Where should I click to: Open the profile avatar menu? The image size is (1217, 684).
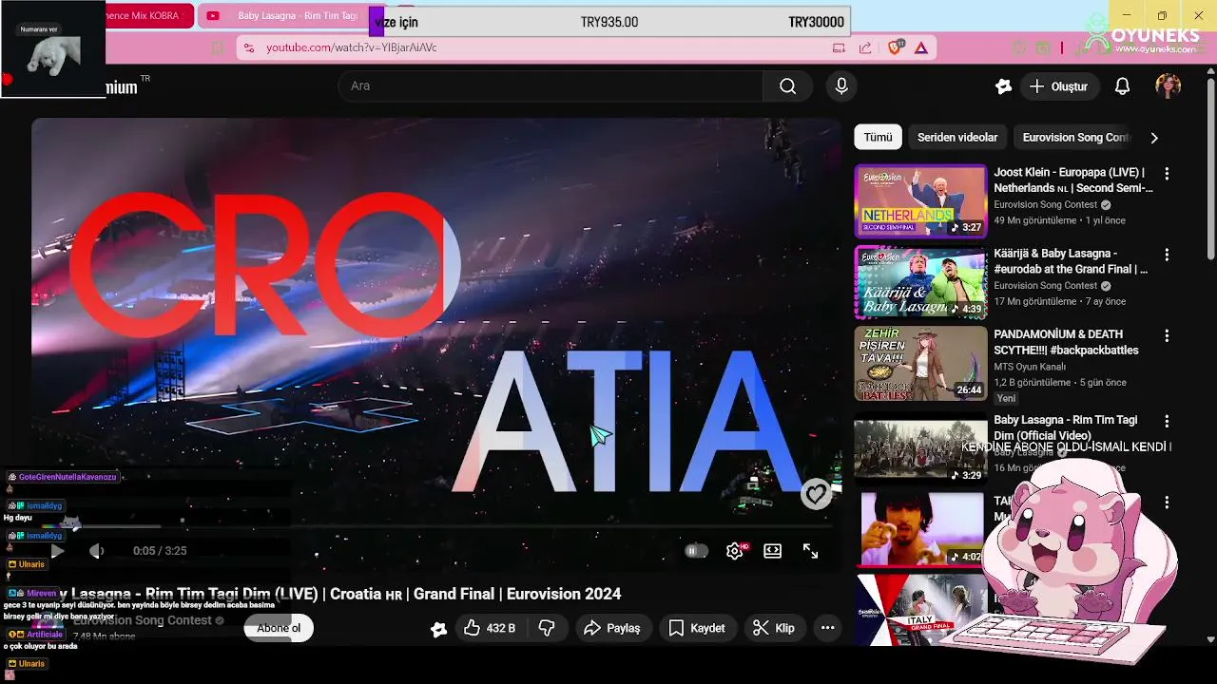[1169, 86]
